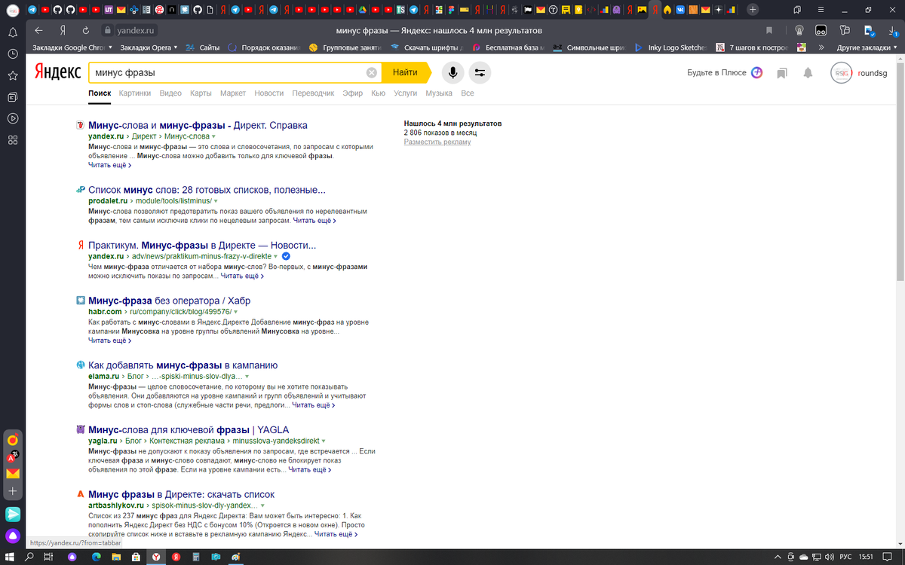The image size is (905, 565).
Task: Open Yandex collections bookmark icon near Plus
Action: 781,73
